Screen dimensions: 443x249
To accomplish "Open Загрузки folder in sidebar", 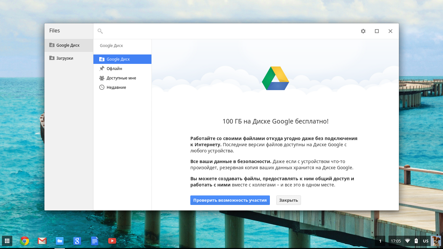I will click(x=69, y=58).
